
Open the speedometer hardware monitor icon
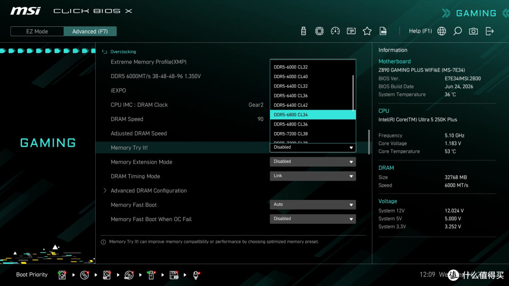tap(335, 31)
